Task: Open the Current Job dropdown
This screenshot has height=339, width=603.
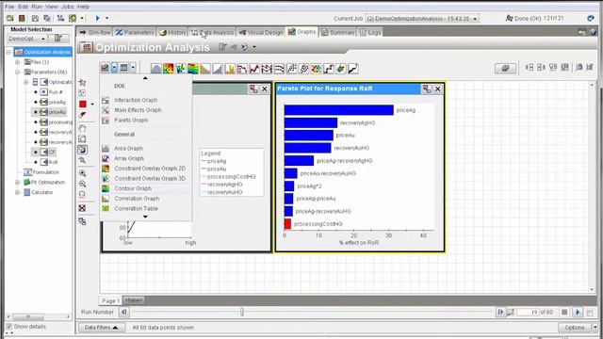Action: (x=422, y=19)
